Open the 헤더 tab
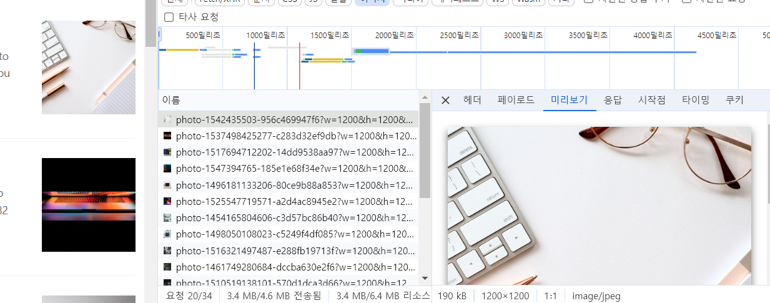The image size is (770, 303). 472,100
